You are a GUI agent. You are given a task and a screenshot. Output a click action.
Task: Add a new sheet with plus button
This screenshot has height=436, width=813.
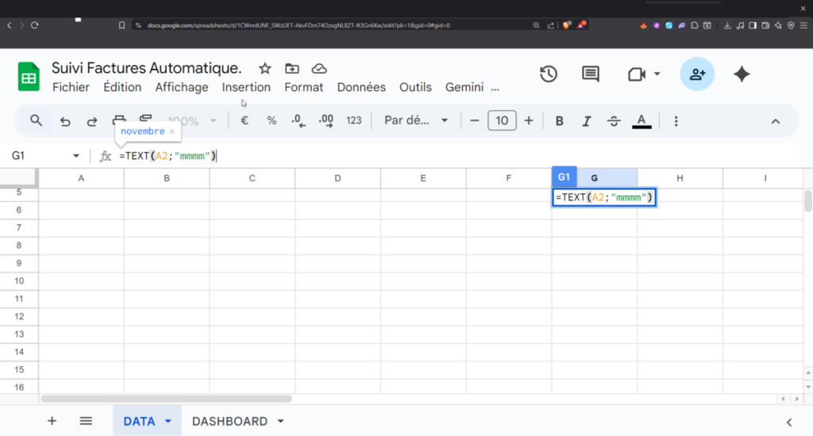pyautogui.click(x=52, y=421)
